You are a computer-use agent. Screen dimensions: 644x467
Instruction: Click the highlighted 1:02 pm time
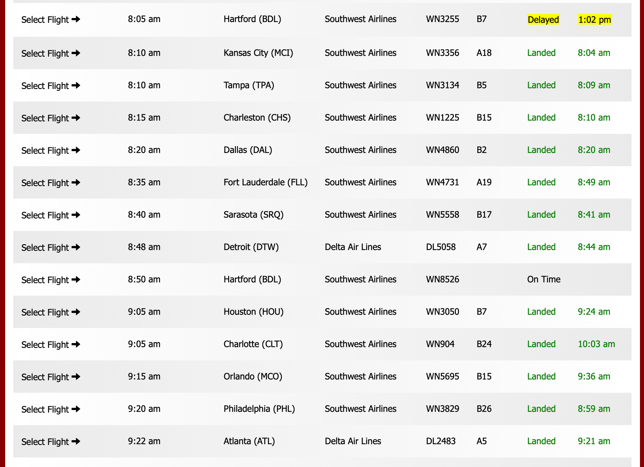click(595, 19)
